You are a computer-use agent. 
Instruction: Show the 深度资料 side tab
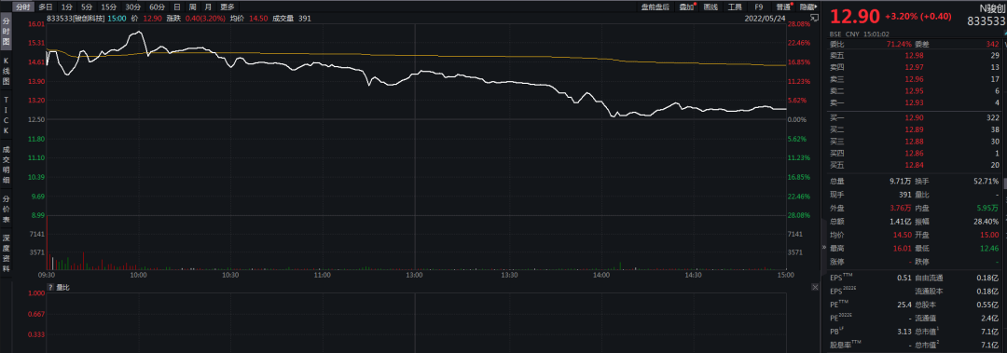(x=6, y=253)
